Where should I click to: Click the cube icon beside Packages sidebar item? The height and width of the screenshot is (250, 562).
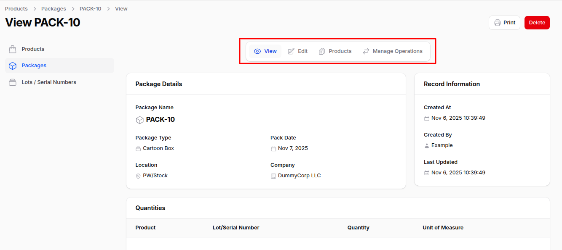pos(13,66)
